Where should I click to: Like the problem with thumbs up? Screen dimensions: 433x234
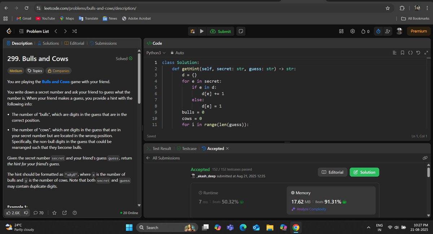13,213
